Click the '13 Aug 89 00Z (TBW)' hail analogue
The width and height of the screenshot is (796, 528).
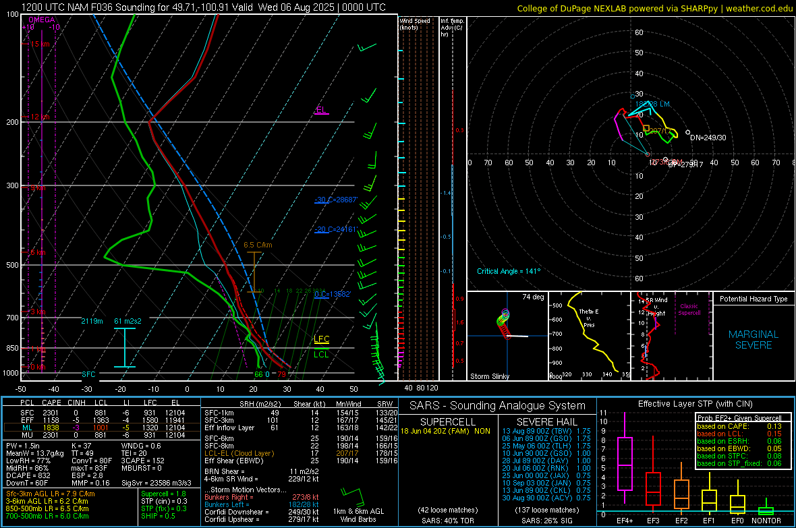tap(537, 431)
